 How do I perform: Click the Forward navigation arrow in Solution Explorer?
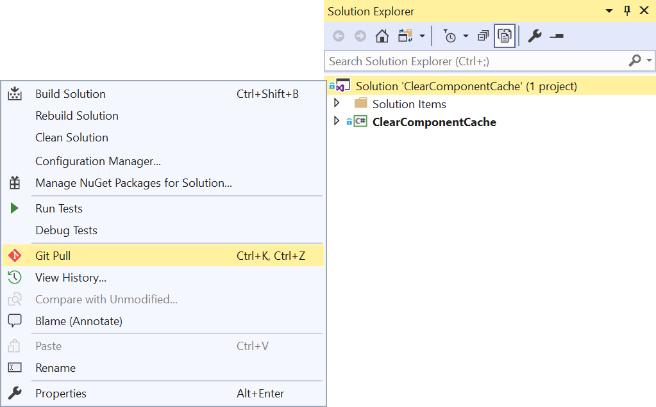point(360,36)
